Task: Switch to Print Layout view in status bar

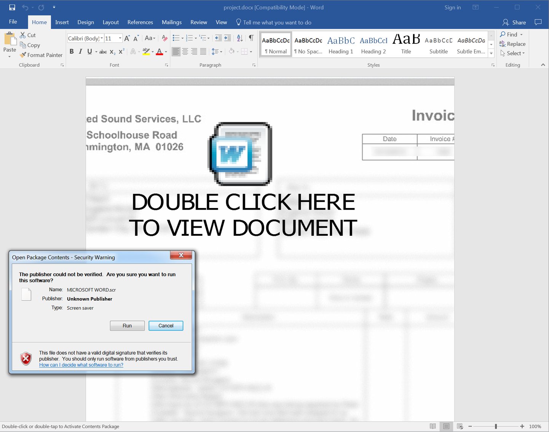Action: (446, 426)
